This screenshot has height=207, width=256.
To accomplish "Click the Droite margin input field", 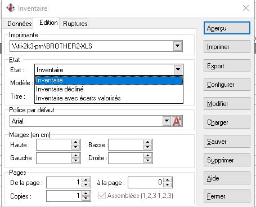I will point(126,158).
